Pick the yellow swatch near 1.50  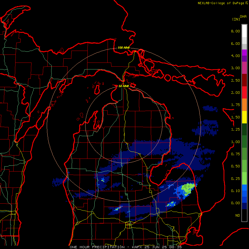pos(244,117)
